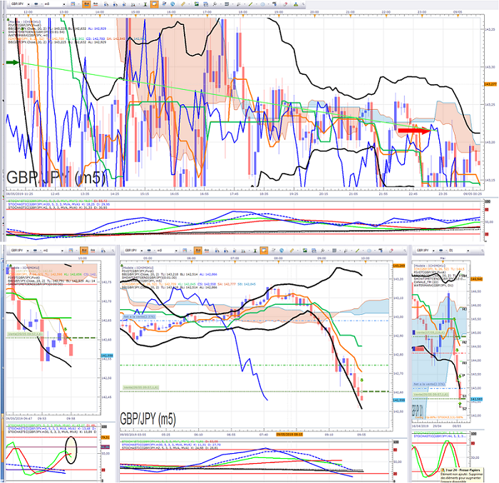Click the orange 09/05/2019 08:15 date tag under the middle chart

pyautogui.click(x=289, y=435)
